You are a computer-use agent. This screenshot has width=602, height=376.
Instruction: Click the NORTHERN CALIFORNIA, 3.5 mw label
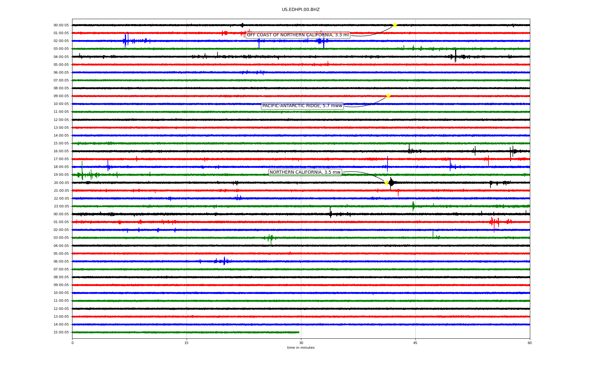[305, 172]
